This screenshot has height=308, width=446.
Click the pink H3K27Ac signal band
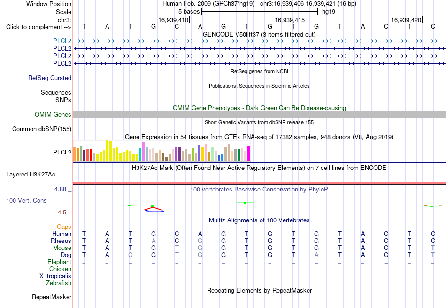(259, 183)
